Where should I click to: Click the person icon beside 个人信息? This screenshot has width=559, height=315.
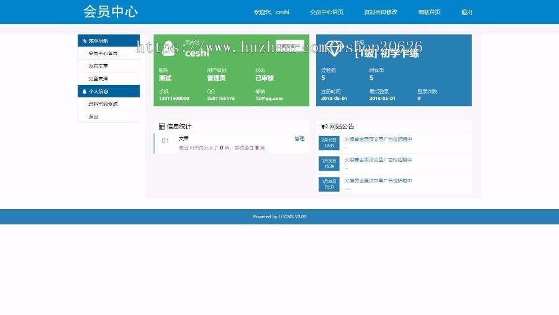84,92
